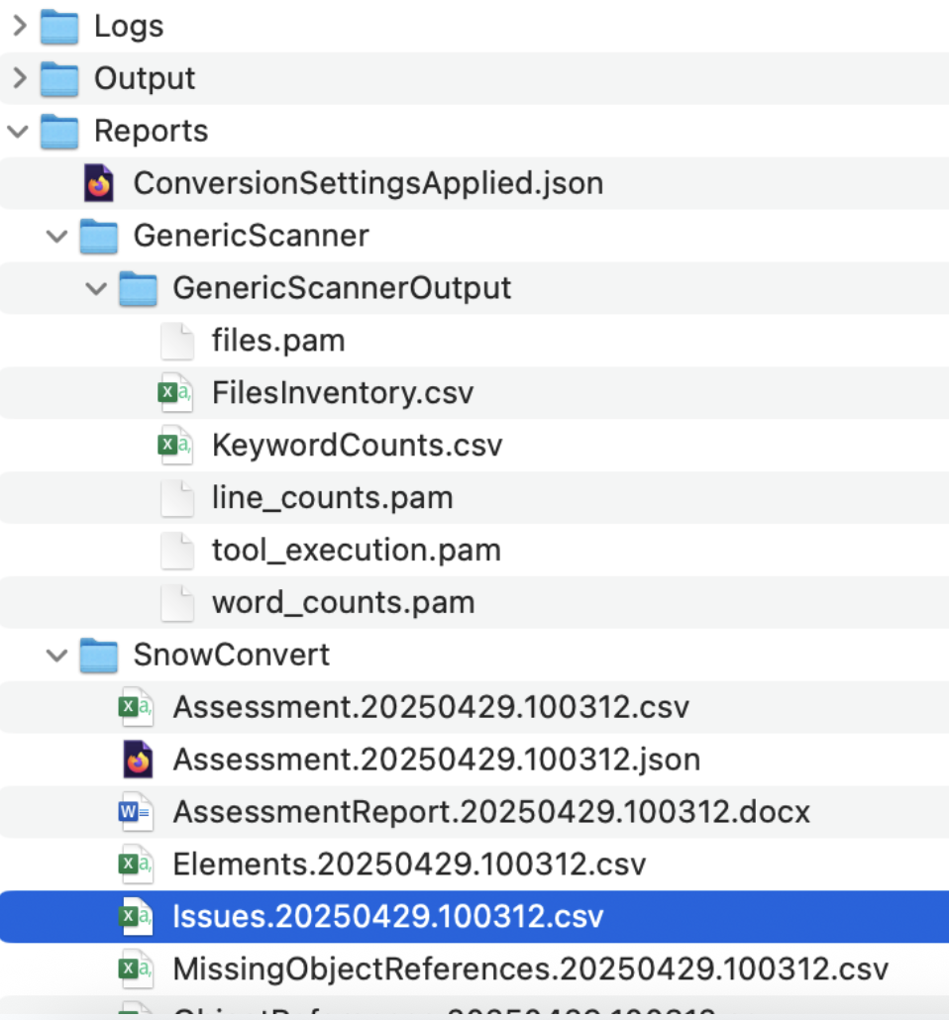This screenshot has width=949, height=1020.
Task: Collapse the Reports folder
Action: [x=19, y=131]
